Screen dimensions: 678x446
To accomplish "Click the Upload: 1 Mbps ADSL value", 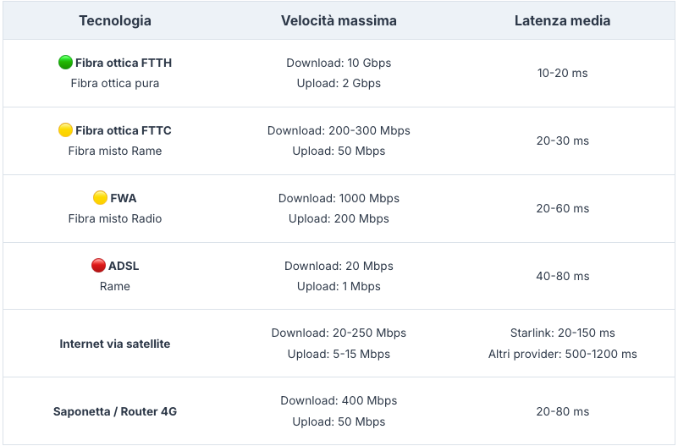I will [339, 286].
